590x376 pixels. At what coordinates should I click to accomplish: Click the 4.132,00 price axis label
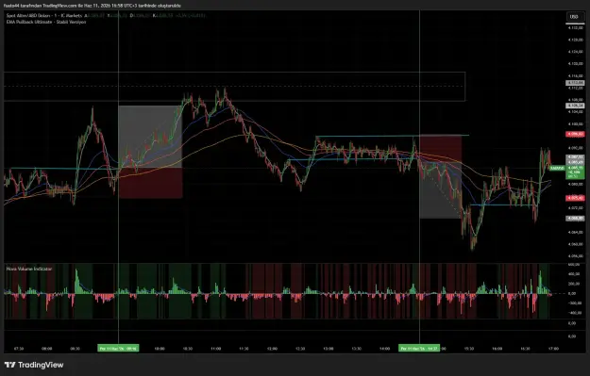[x=576, y=27]
